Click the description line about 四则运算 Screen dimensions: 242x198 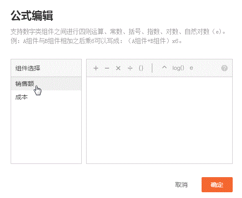tap(119, 32)
